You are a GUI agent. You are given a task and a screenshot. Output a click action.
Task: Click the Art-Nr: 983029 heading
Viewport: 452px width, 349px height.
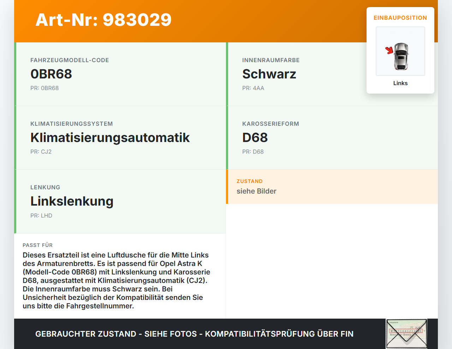coord(103,20)
